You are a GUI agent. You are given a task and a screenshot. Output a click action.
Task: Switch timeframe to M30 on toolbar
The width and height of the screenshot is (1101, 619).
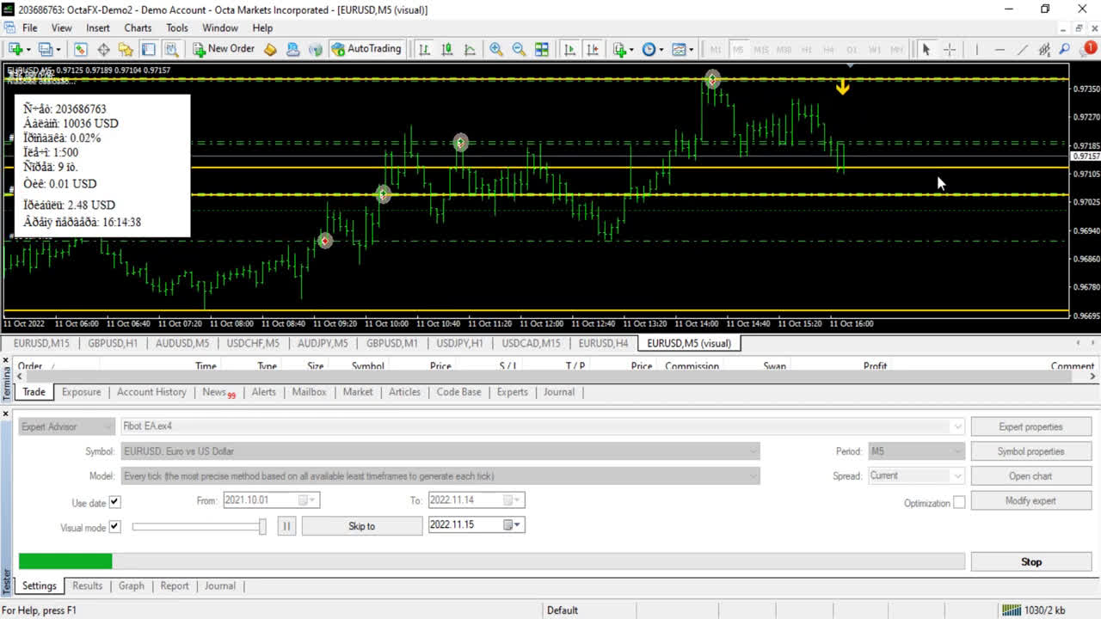784,50
